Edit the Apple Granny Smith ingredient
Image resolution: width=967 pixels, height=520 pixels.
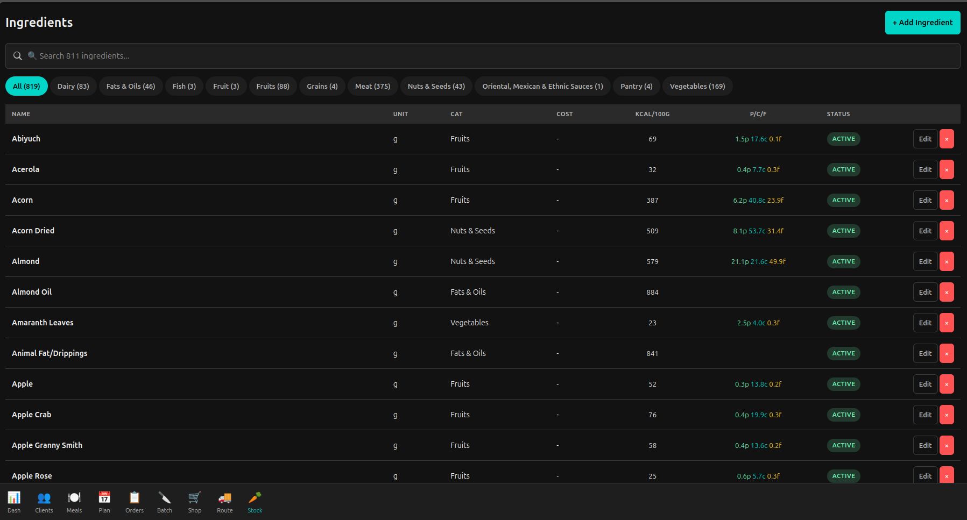(x=925, y=445)
